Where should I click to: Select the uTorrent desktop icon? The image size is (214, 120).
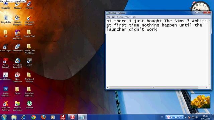coord(29,105)
